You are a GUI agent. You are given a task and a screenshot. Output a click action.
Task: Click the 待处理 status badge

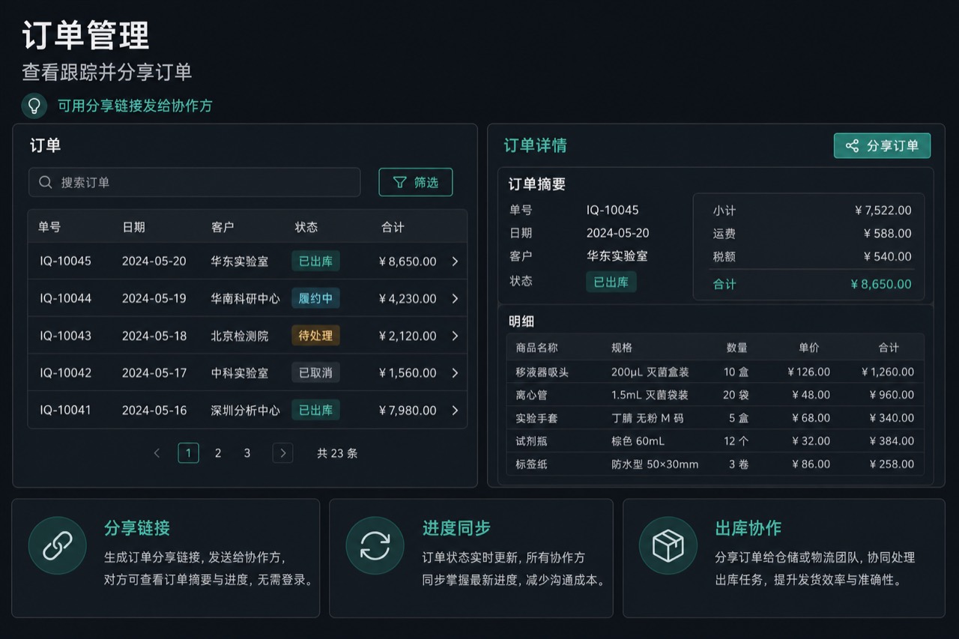[315, 336]
